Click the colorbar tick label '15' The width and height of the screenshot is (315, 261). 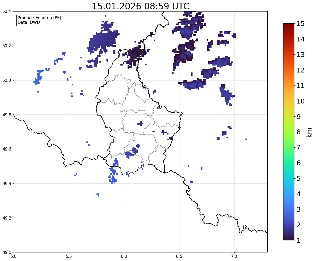click(x=301, y=24)
